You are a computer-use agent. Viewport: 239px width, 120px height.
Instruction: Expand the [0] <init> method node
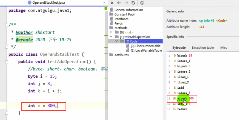coord(111,32)
